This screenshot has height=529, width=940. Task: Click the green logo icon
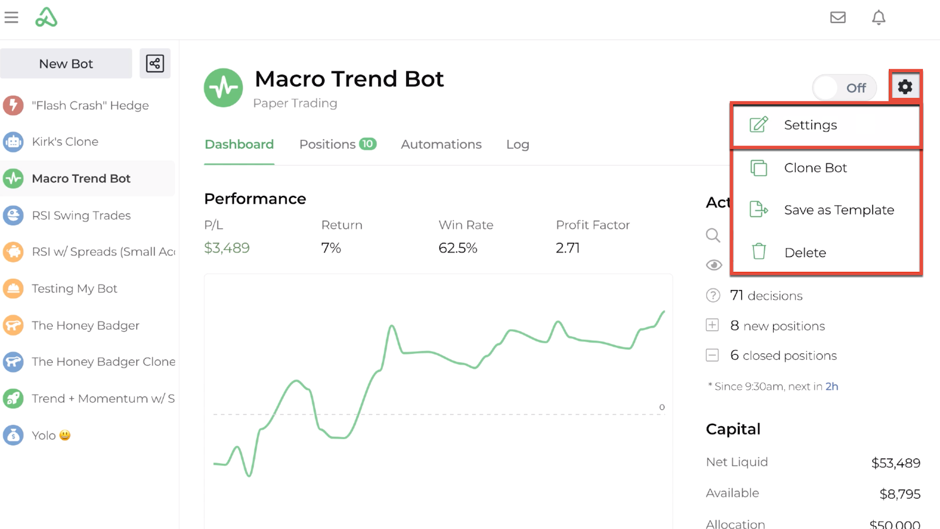[x=46, y=18]
